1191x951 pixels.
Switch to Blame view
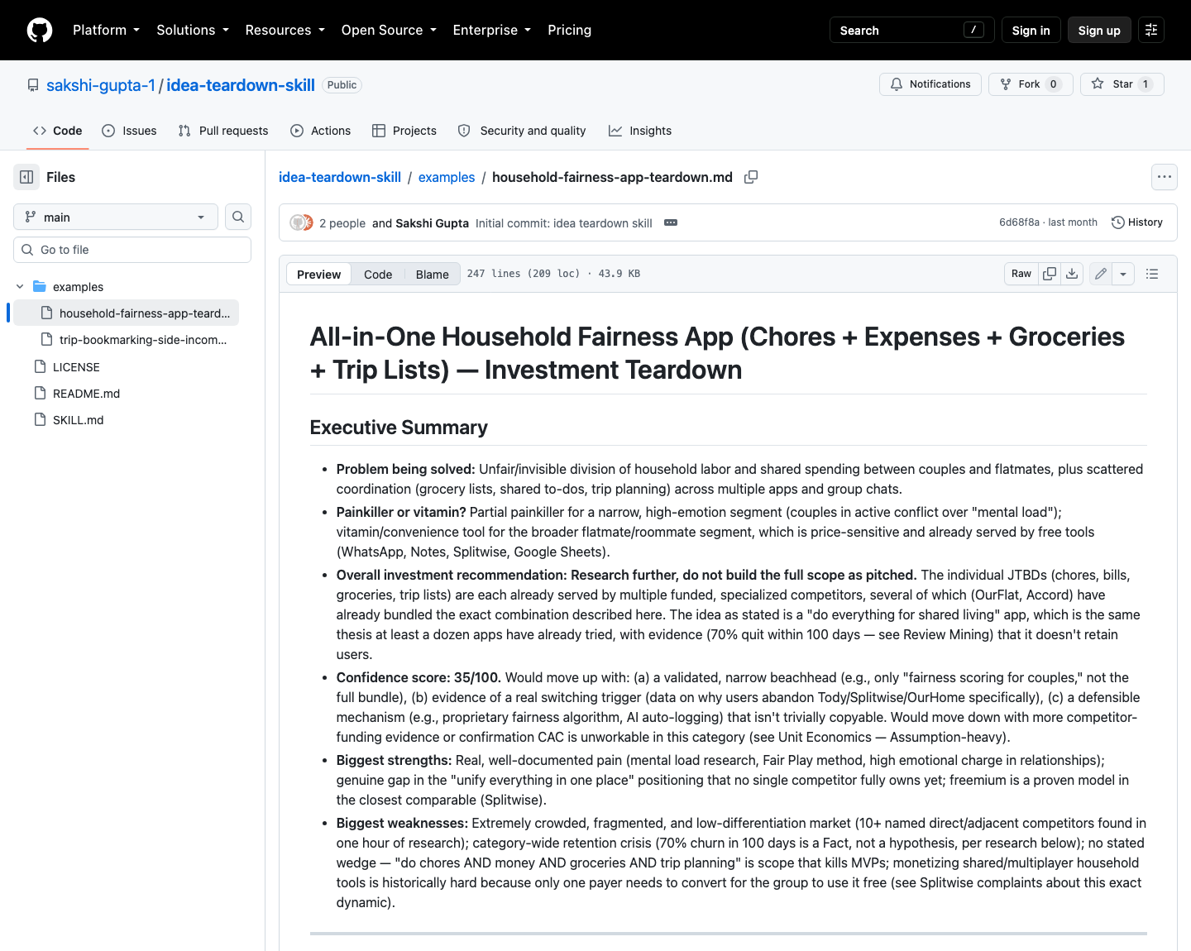click(x=432, y=275)
